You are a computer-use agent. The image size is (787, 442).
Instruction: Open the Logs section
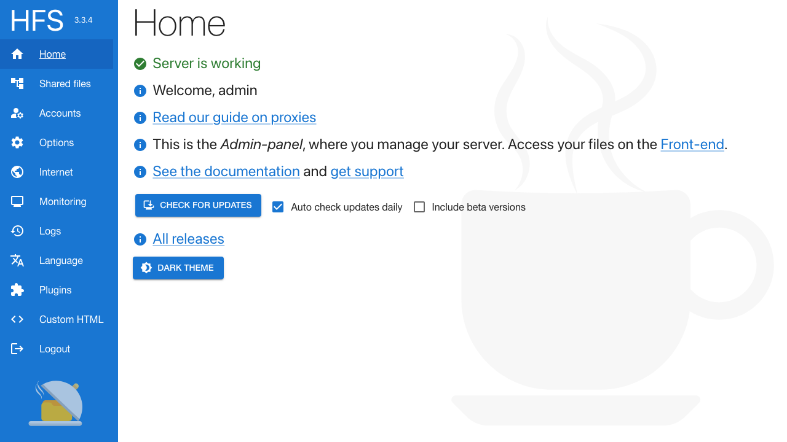point(57,231)
